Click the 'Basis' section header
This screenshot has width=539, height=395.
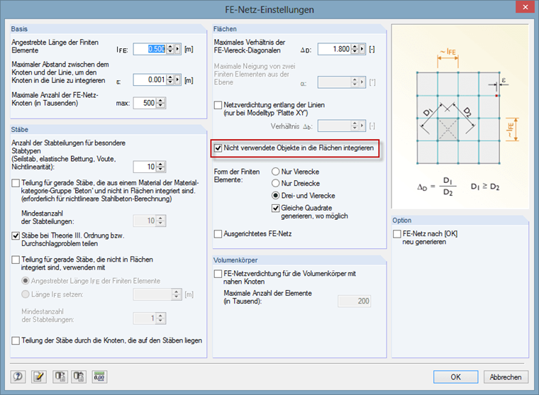click(x=19, y=29)
